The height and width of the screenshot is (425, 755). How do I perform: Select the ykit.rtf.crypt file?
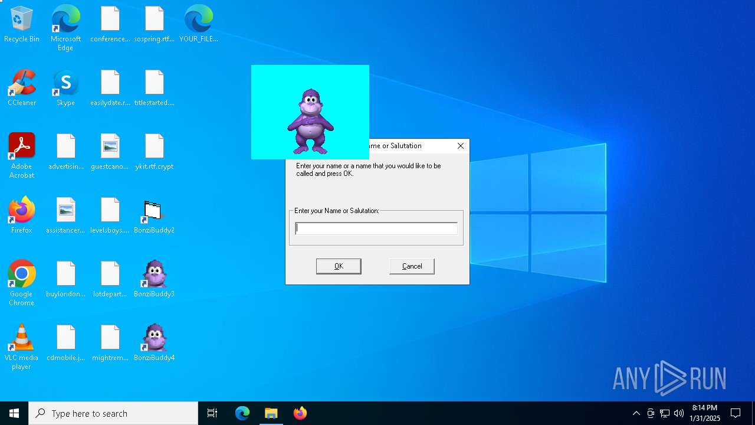155,152
